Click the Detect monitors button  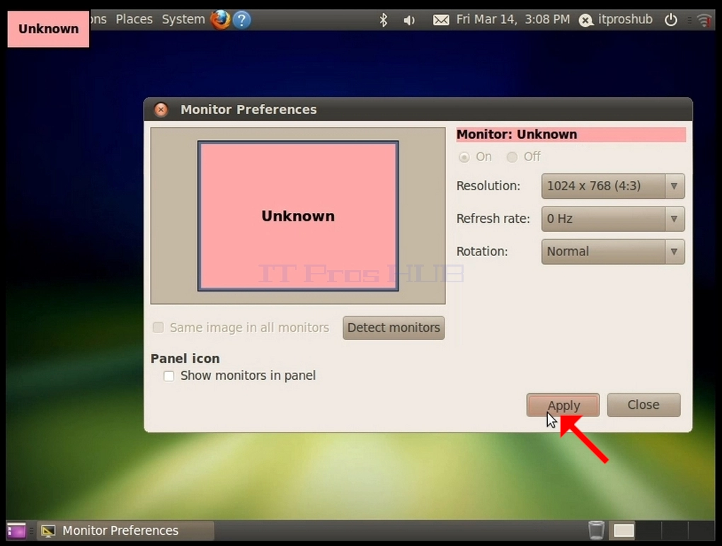(x=394, y=327)
